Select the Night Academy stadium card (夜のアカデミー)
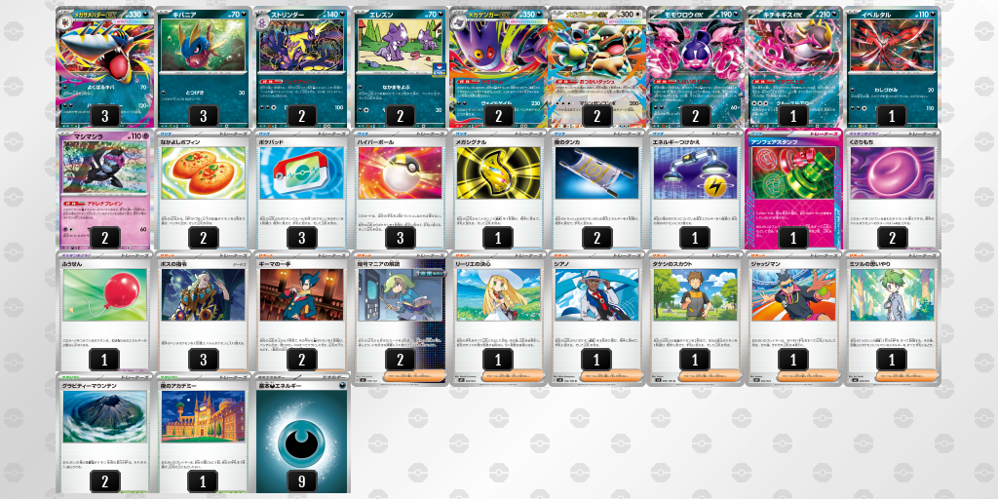Image resolution: width=998 pixels, height=499 pixels. (x=203, y=433)
